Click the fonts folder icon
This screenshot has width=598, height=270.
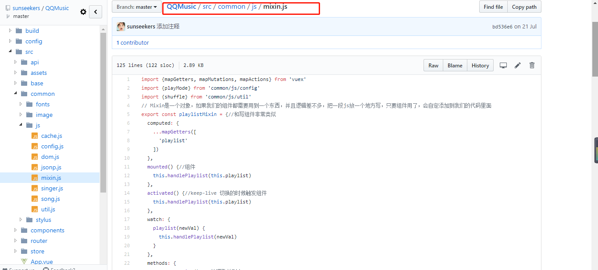[x=29, y=104]
